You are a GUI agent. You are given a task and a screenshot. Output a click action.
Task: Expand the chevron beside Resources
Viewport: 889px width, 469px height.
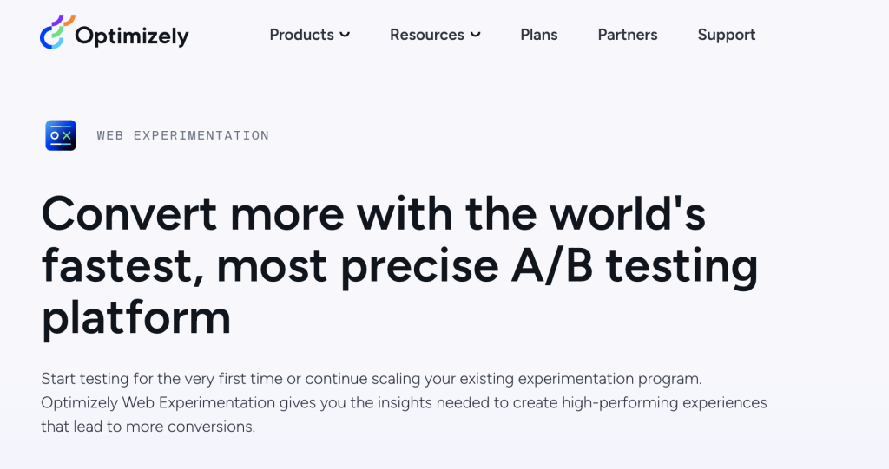point(476,35)
